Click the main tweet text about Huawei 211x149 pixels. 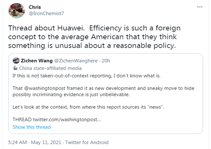point(94,37)
